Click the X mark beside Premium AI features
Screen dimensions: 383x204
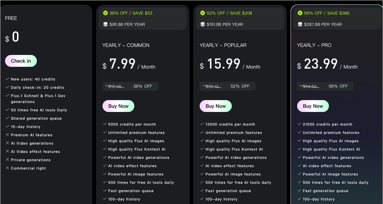click(x=7, y=135)
